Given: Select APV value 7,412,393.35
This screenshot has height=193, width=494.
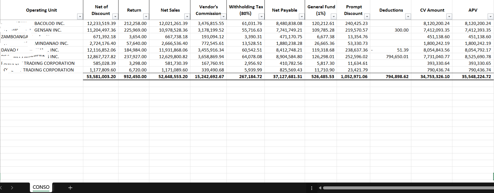Looking at the screenshot, I should point(478,30).
